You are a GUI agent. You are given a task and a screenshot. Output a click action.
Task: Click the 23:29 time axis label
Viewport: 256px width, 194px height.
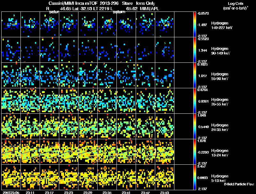(x=88, y=192)
